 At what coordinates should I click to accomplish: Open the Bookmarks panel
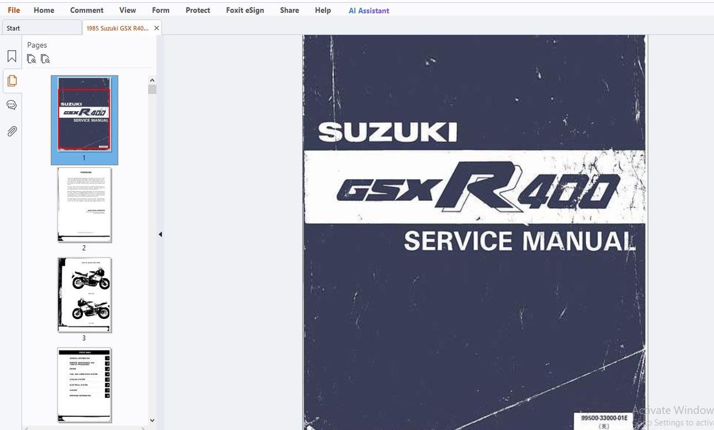click(x=12, y=56)
